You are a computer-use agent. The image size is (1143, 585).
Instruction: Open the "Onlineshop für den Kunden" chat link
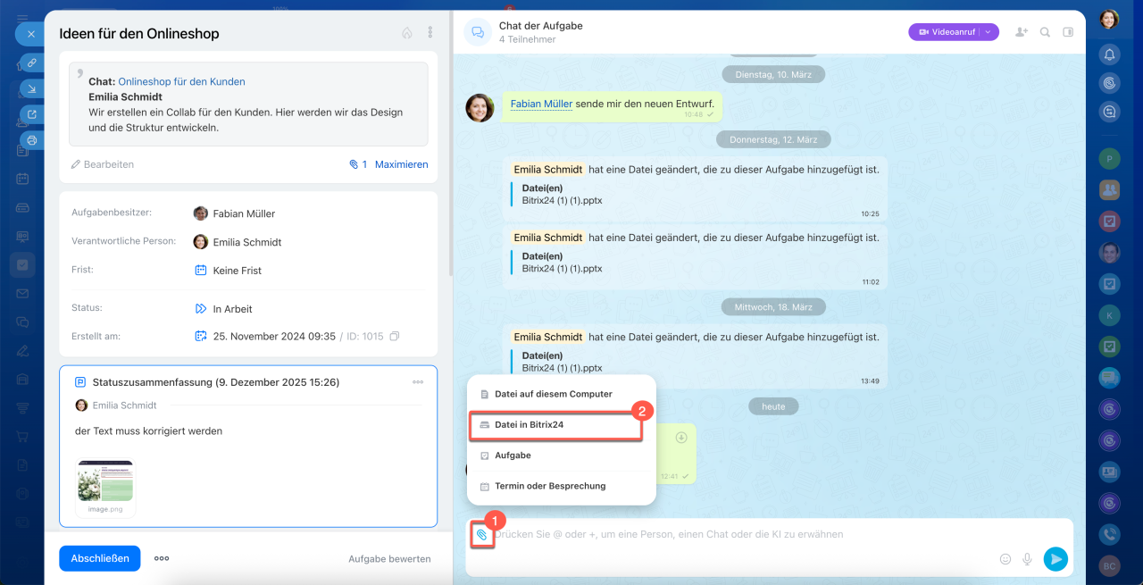pyautogui.click(x=181, y=81)
